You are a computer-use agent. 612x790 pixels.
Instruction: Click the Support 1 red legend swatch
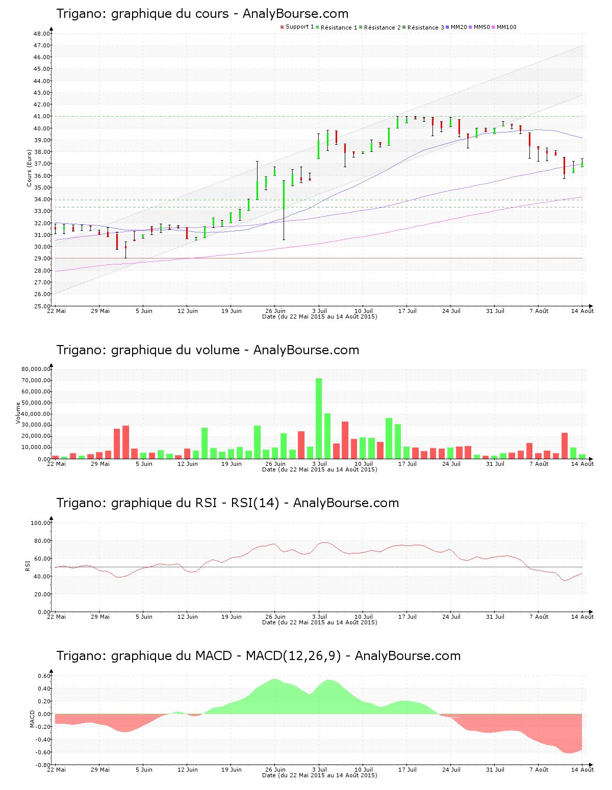[x=282, y=27]
